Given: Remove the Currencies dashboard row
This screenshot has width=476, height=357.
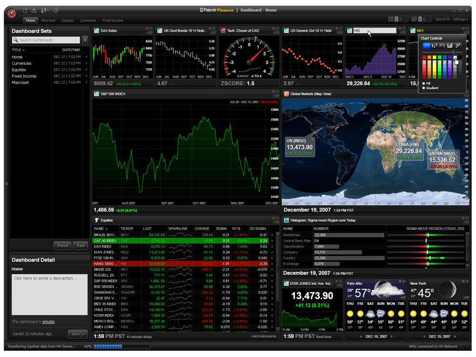Looking at the screenshot, I should click(86, 63).
